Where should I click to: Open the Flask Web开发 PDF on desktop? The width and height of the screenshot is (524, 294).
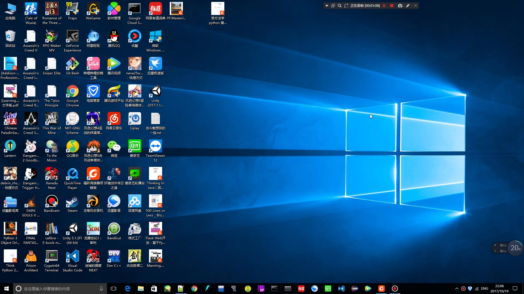(x=155, y=233)
